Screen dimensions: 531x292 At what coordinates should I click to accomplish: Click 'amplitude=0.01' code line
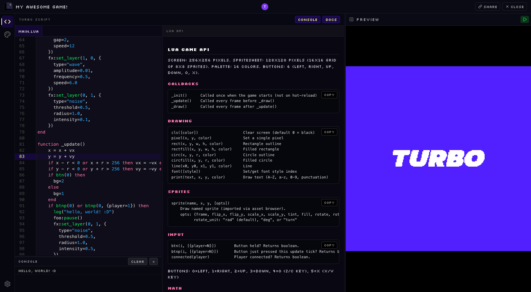(x=73, y=70)
